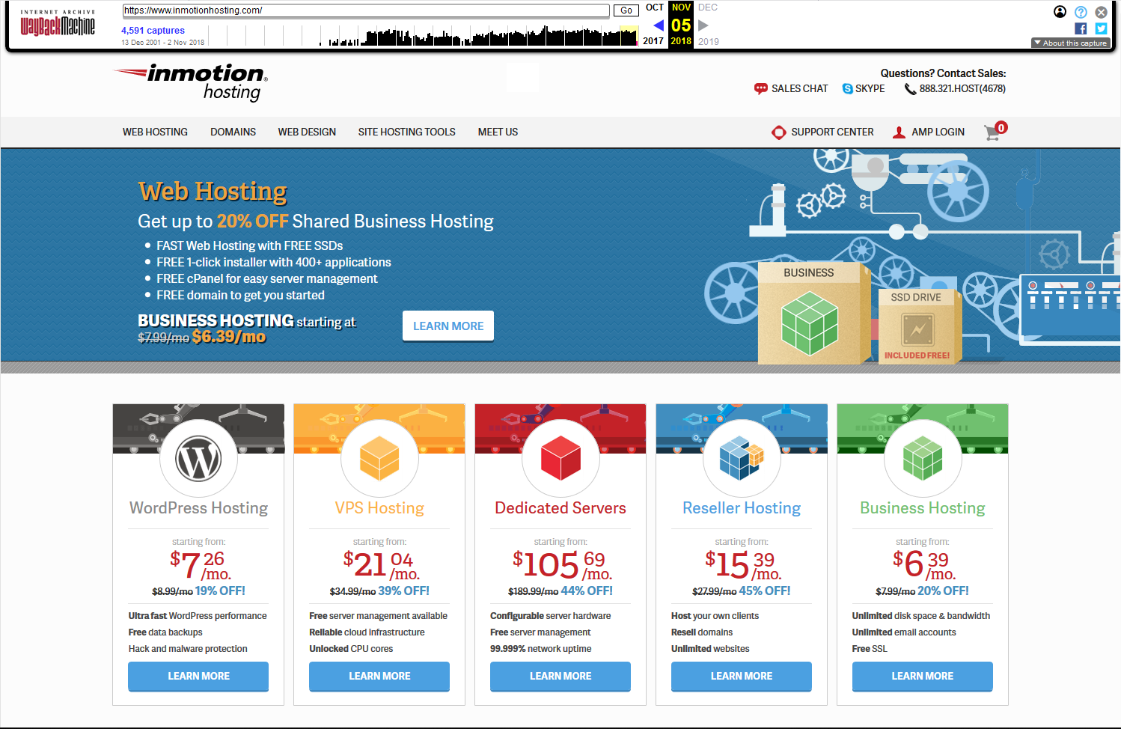The width and height of the screenshot is (1121, 729).
Task: Share capture on Facebook
Action: tap(1081, 28)
